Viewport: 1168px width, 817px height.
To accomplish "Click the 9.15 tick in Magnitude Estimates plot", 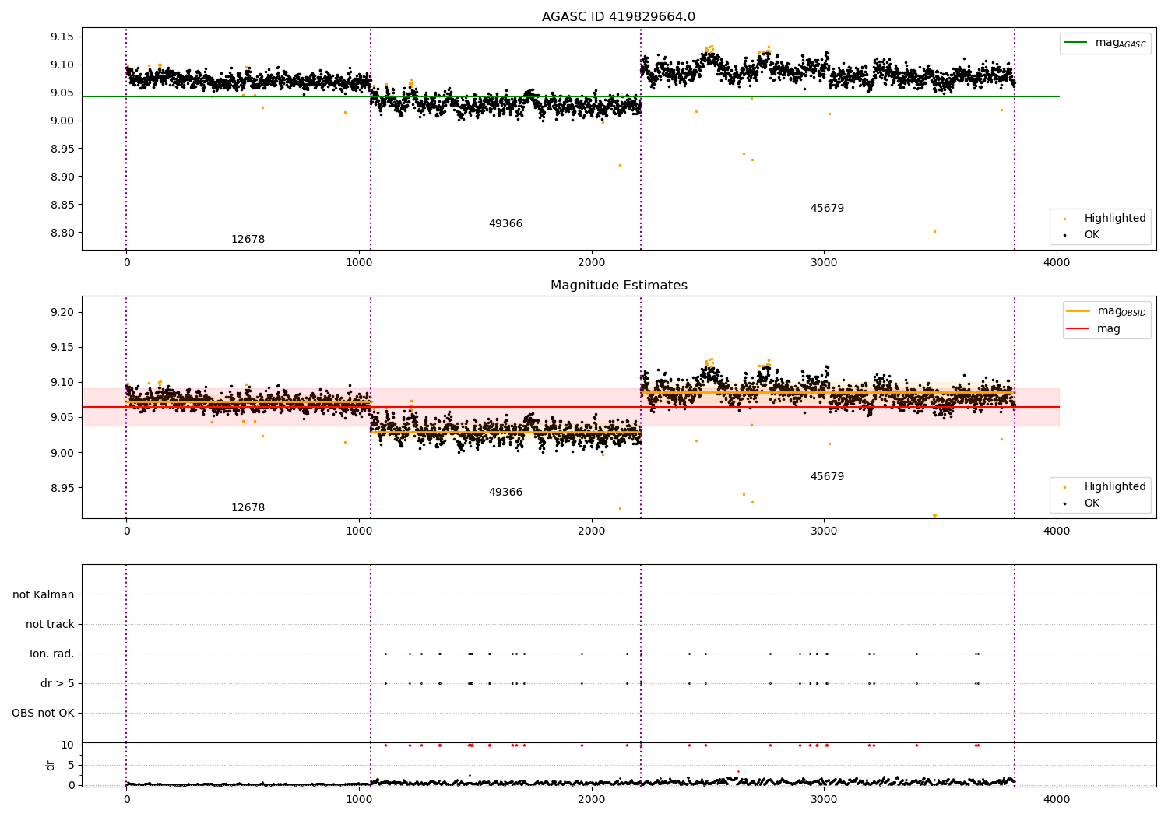I will coord(62,347).
